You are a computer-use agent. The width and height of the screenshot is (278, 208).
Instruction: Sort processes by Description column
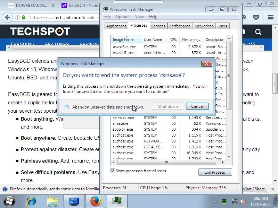[215, 40]
